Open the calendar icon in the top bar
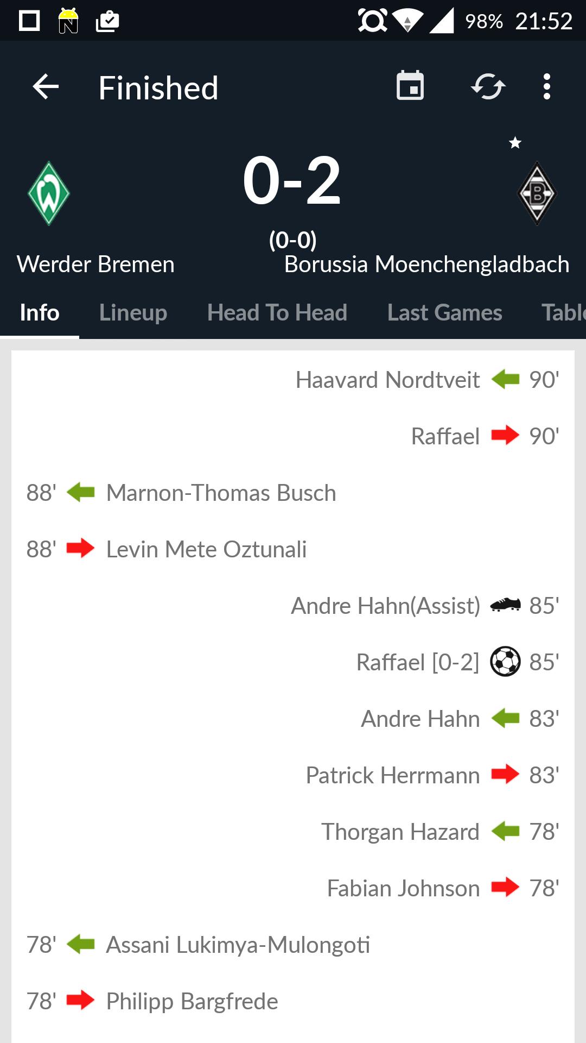The height and width of the screenshot is (1043, 586). (x=410, y=86)
